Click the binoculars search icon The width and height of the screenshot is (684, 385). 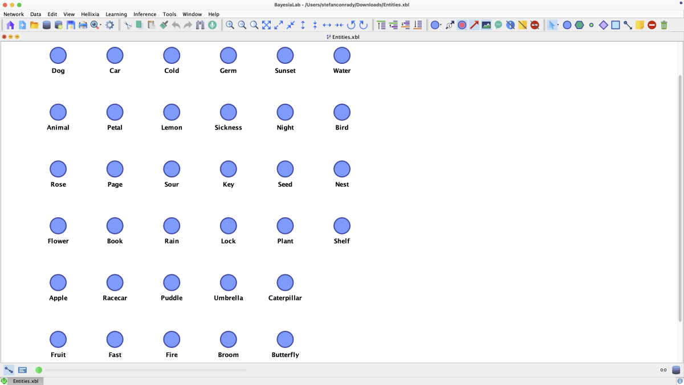click(x=200, y=25)
